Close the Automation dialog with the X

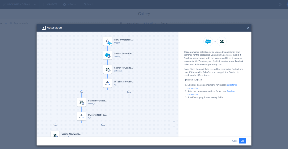[x=248, y=28]
